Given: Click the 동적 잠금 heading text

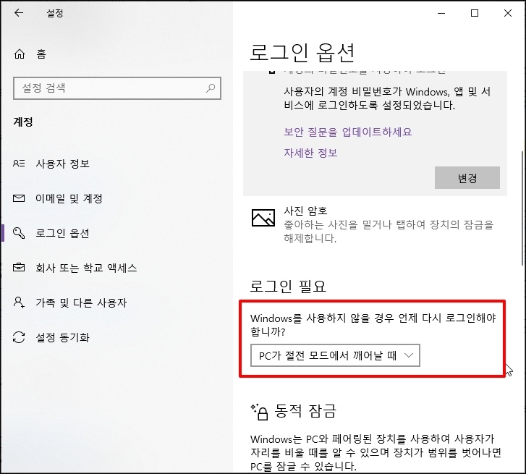Looking at the screenshot, I should (x=305, y=411).
